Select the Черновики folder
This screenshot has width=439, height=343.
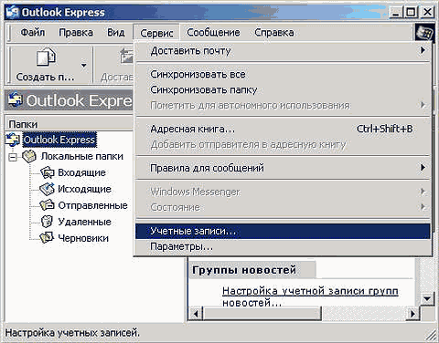[x=83, y=238]
